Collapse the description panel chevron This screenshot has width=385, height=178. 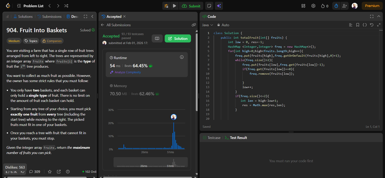(x=92, y=16)
